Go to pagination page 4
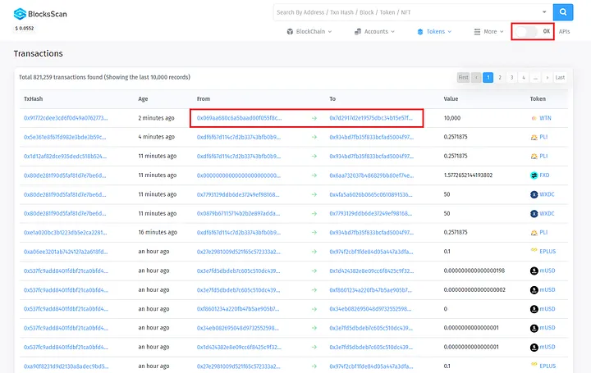The width and height of the screenshot is (591, 373). coord(524,78)
